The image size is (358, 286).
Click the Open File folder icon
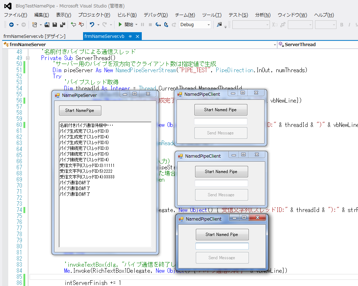(47, 25)
